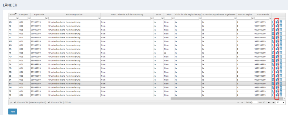Click the copy icon for row AT
The width and height of the screenshot is (288, 115).
click(x=277, y=53)
